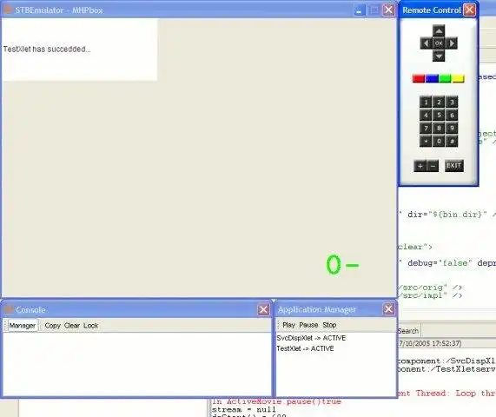Image resolution: width=496 pixels, height=417 pixels.
Task: Tap number 7 on remote keypad
Action: 426,128
